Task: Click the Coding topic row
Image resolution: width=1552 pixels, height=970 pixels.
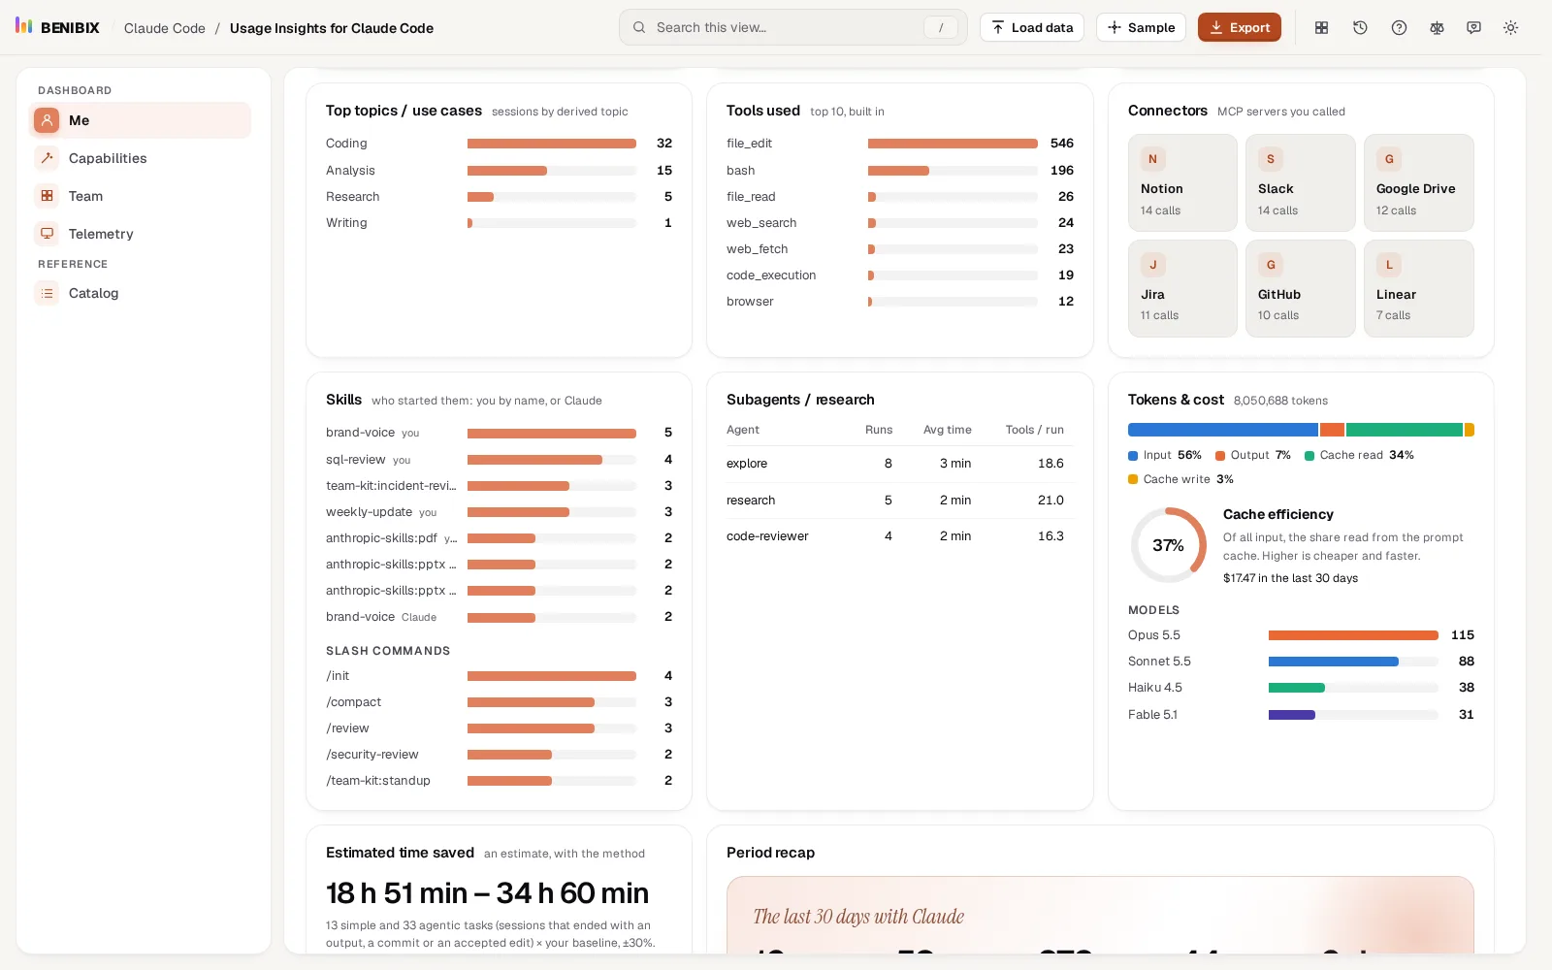Action: 499,144
